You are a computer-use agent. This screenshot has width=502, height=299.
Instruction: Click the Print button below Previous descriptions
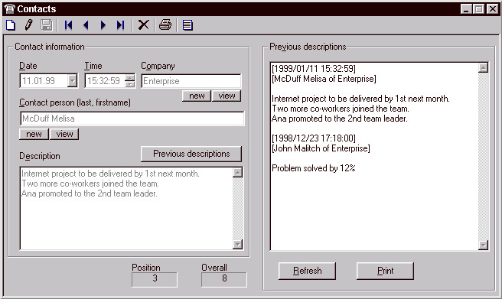click(385, 271)
